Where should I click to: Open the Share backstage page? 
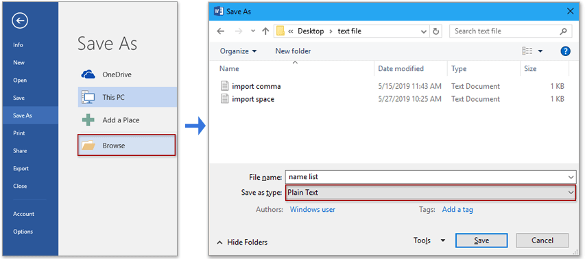coord(20,151)
